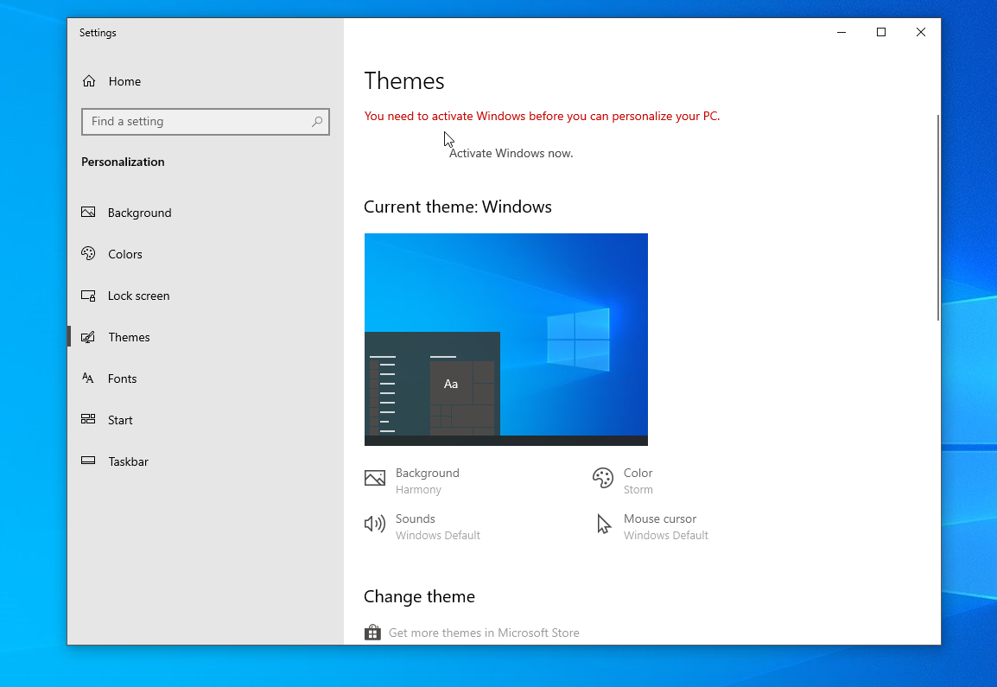The height and width of the screenshot is (687, 997).
Task: Open Start settings
Action: pos(206,420)
